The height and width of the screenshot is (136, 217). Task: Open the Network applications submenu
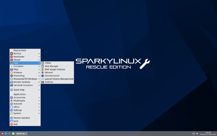25,104
